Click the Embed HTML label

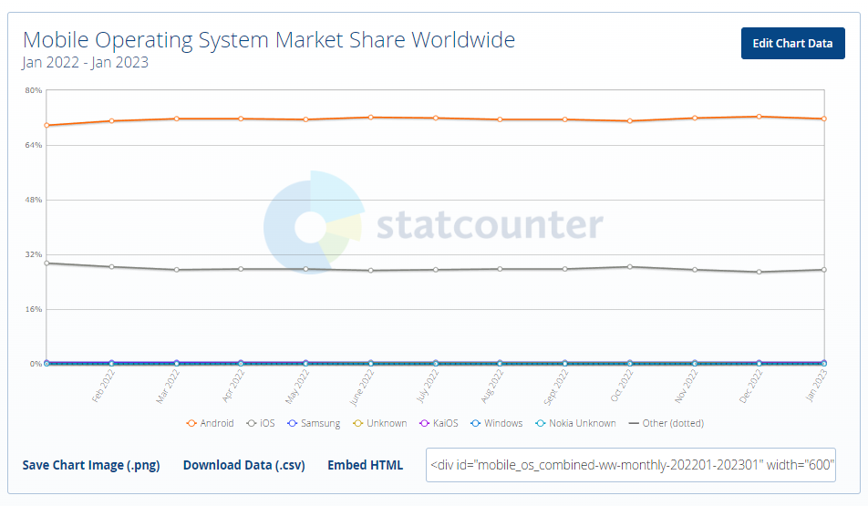tap(365, 465)
